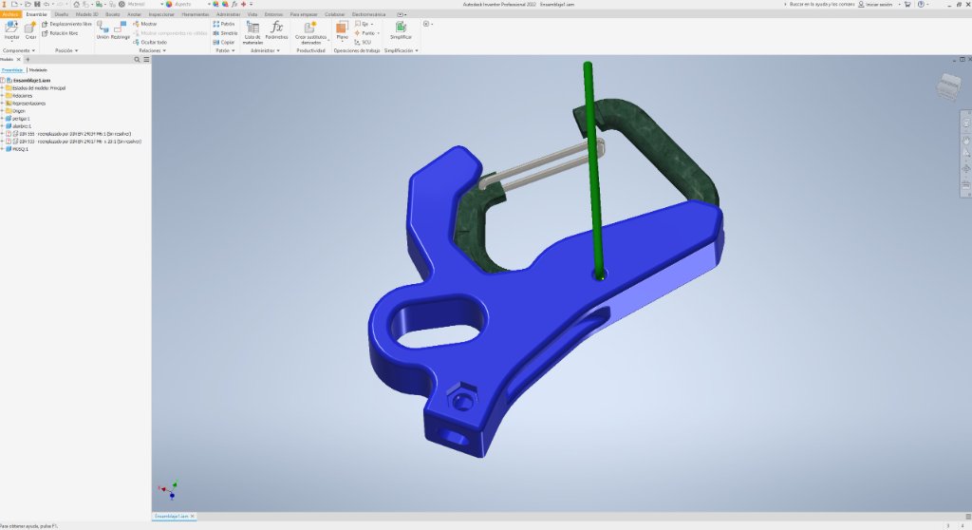Select the Desplazamiento libre tool
The height and width of the screenshot is (530, 972).
(67, 24)
